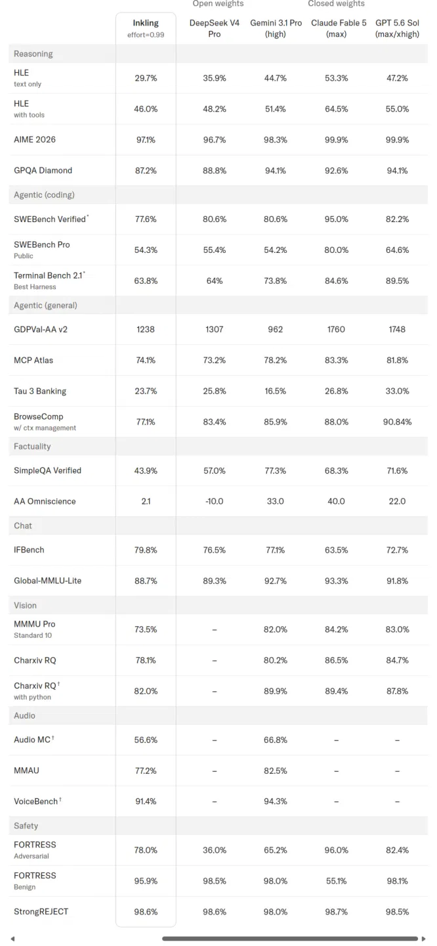Click the IFBench row label

tap(29, 549)
